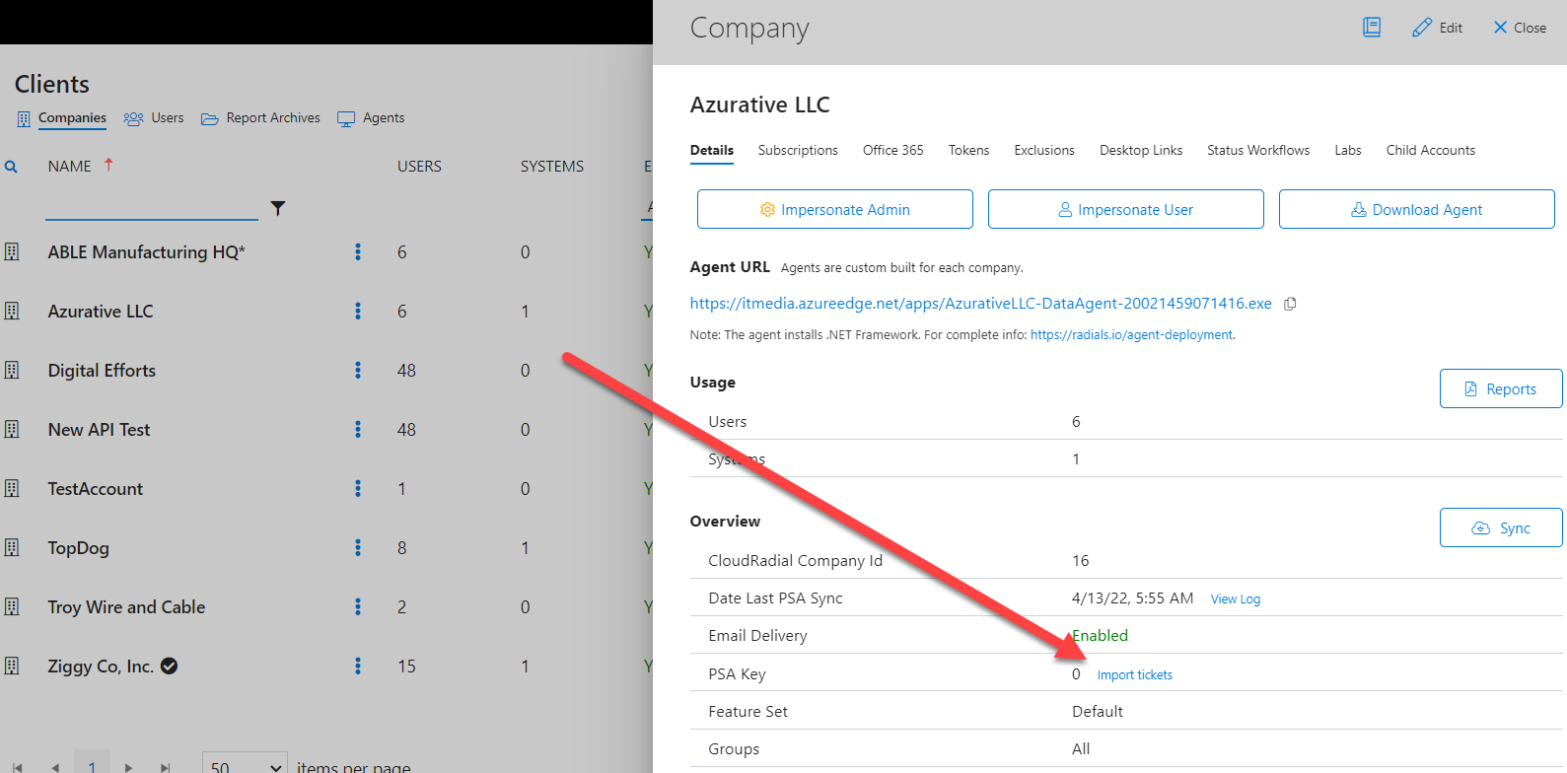The height and width of the screenshot is (773, 1567).
Task: Click the Sync button in Overview
Action: point(1501,527)
